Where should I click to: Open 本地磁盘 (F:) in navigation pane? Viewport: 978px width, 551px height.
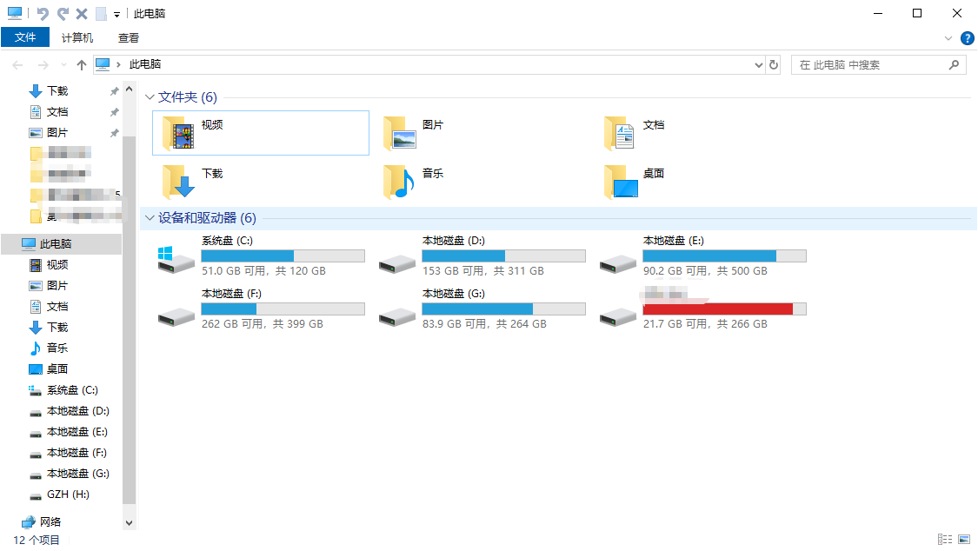[77, 453]
